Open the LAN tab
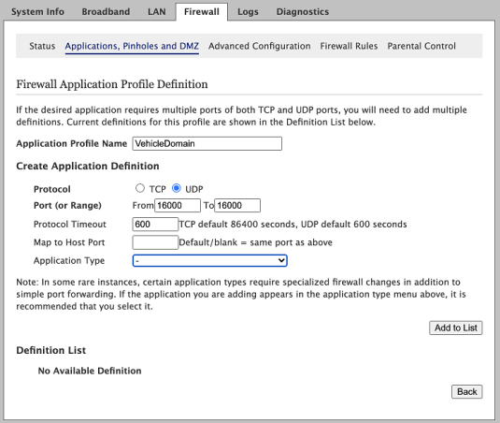This screenshot has width=500, height=423. [157, 12]
